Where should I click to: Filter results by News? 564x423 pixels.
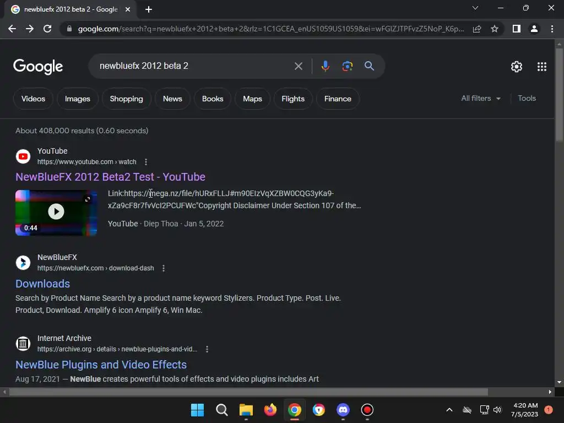pyautogui.click(x=172, y=99)
